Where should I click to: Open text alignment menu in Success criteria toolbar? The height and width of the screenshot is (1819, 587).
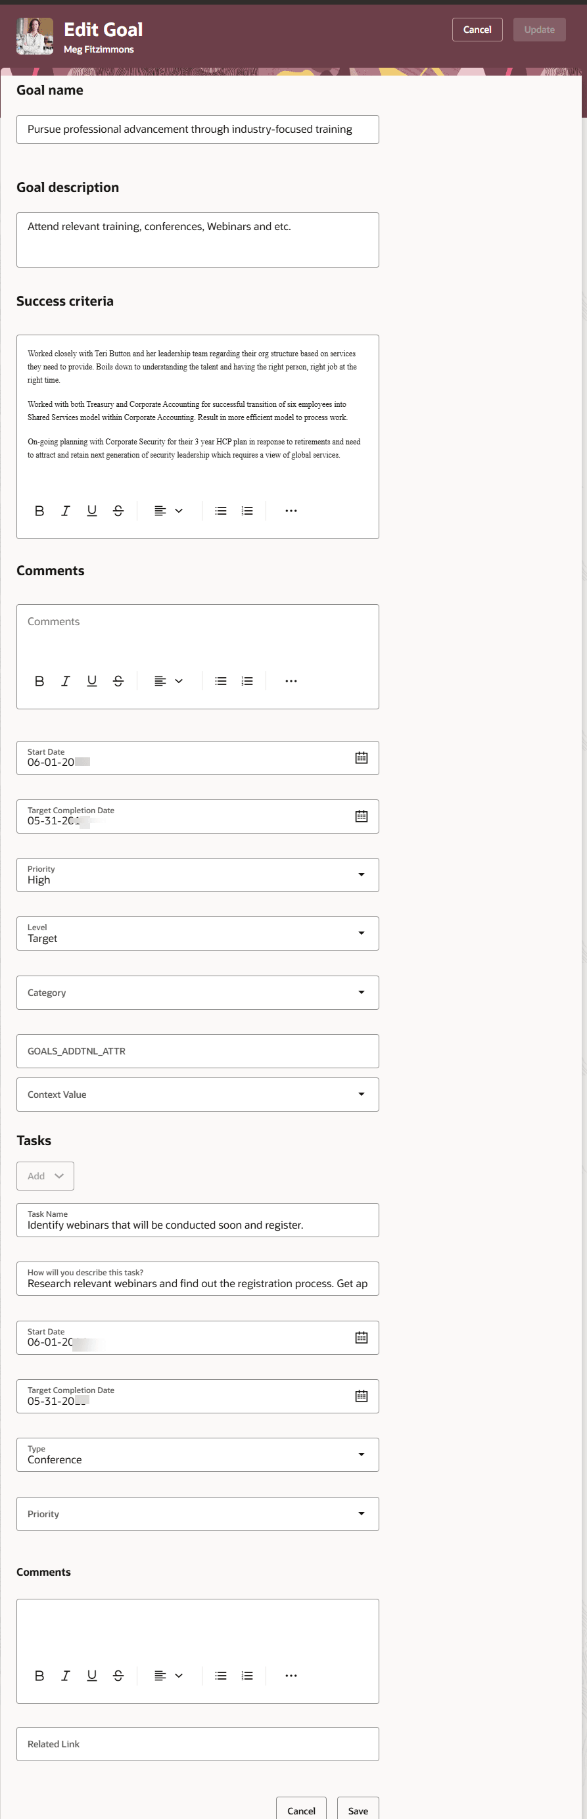[169, 511]
